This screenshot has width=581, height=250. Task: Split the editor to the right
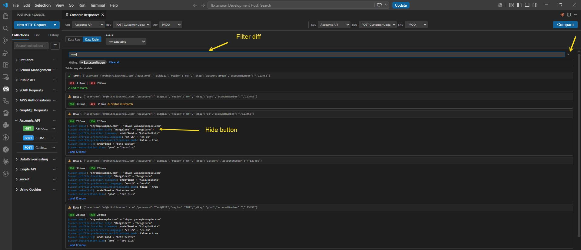click(x=569, y=15)
